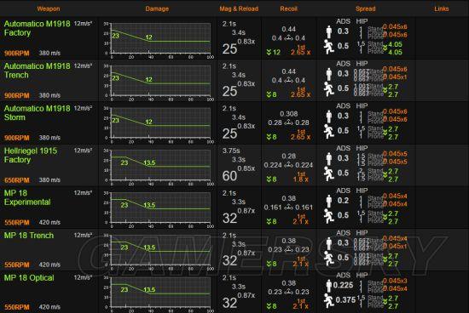This screenshot has height=313, width=469.
Task: Click standing soldier icon in Automatico M1918 Storm row
Action: tap(329, 117)
